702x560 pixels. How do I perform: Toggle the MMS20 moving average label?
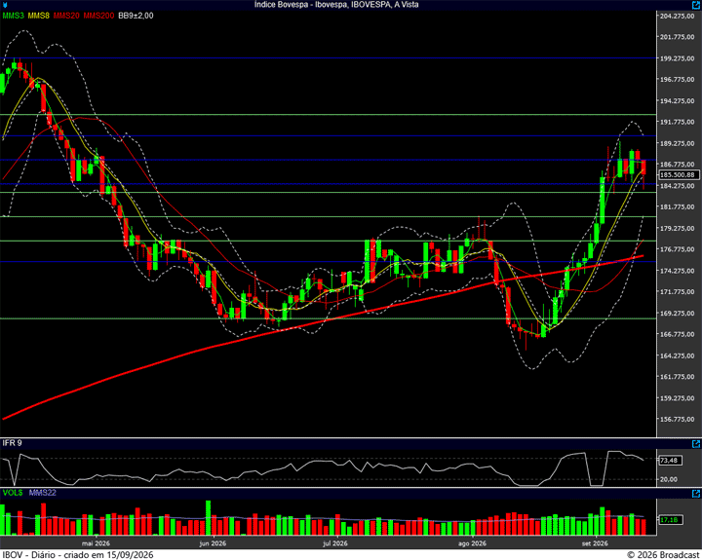click(x=66, y=16)
